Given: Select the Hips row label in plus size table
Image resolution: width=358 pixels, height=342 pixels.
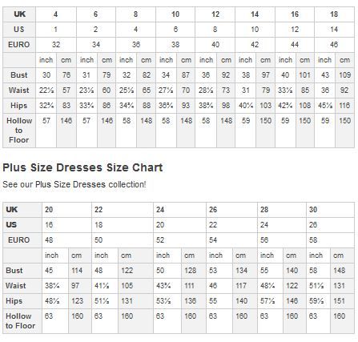Looking at the screenshot, I should pos(22,301).
